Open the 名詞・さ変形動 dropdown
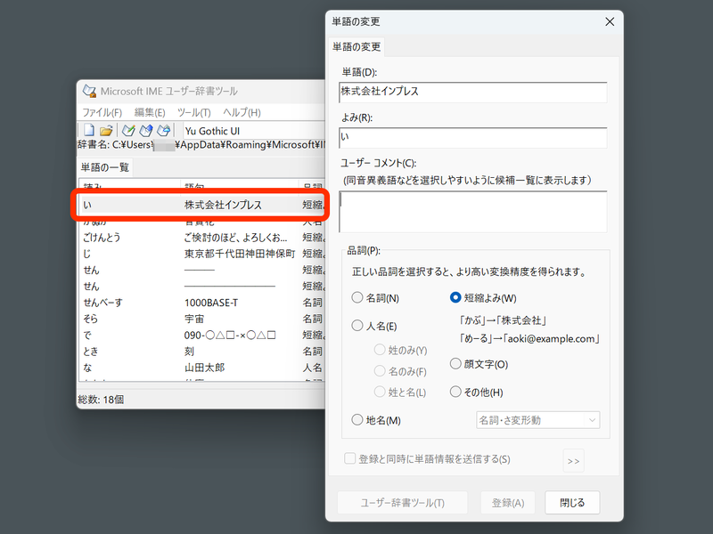This screenshot has height=534, width=713. 538,419
